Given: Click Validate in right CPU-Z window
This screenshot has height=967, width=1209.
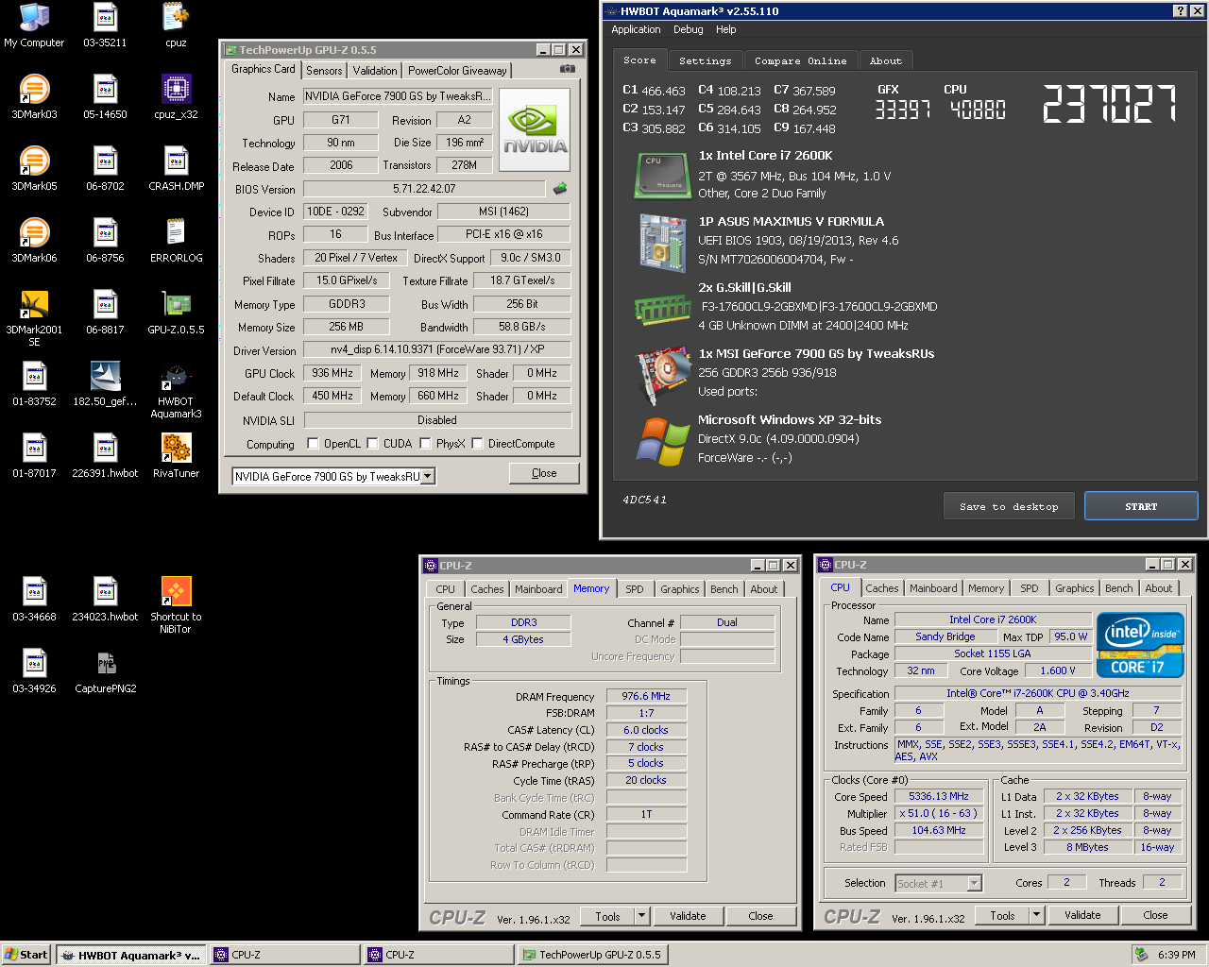Looking at the screenshot, I should [1082, 915].
